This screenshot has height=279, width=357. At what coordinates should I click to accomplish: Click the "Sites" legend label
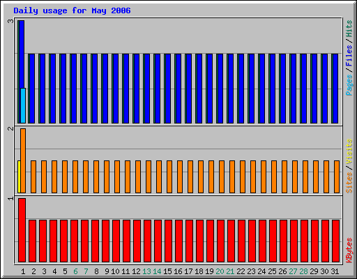[349, 183]
